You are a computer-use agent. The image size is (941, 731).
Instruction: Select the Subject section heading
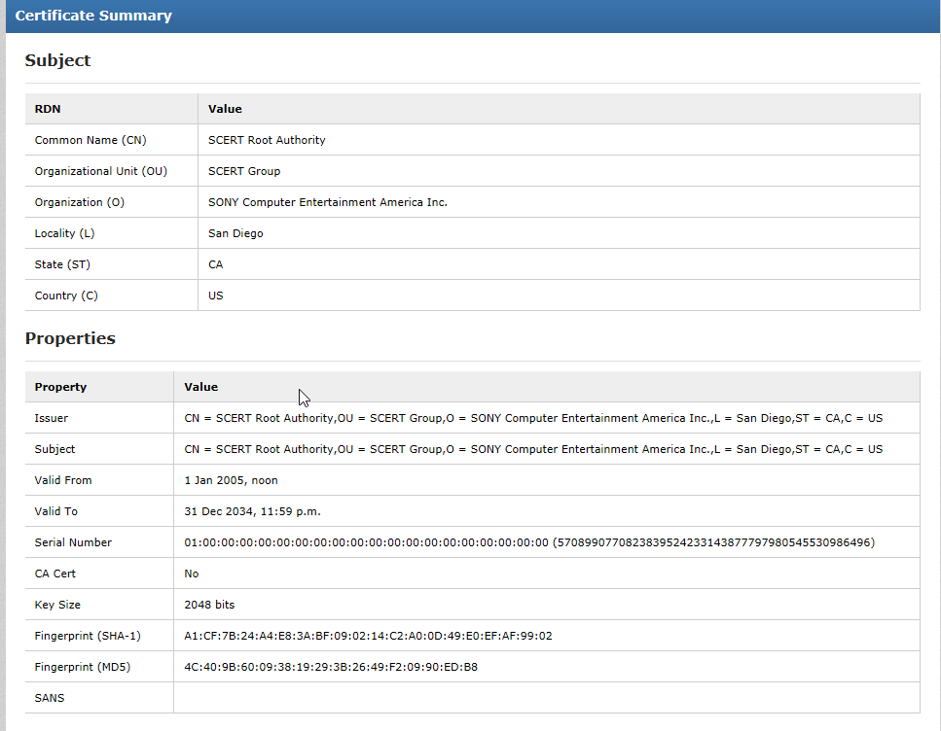tap(57, 60)
